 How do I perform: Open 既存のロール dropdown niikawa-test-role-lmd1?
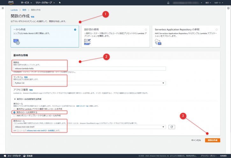90,127
